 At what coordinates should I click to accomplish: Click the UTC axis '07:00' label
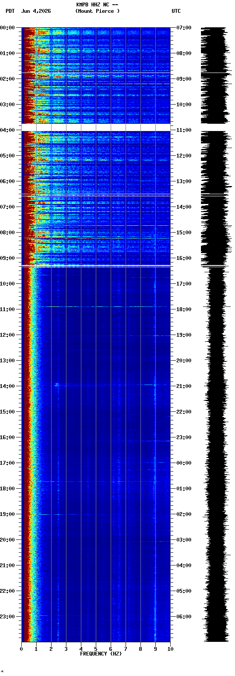pos(183,28)
